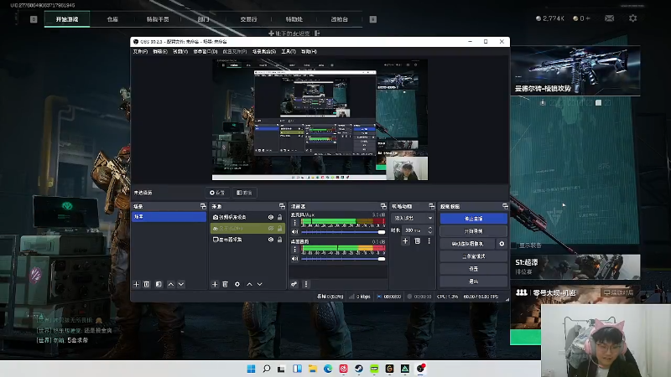The width and height of the screenshot is (671, 377).
Task: Open advanced audio properties in mixer footer
Action: [x=294, y=284]
